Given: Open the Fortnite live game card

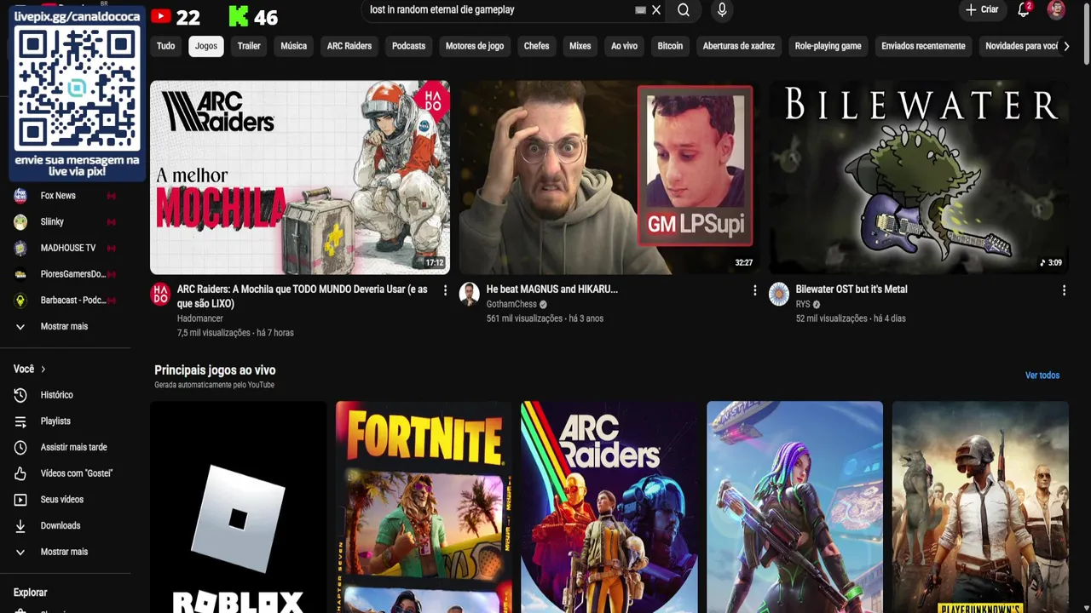Looking at the screenshot, I should click(424, 507).
